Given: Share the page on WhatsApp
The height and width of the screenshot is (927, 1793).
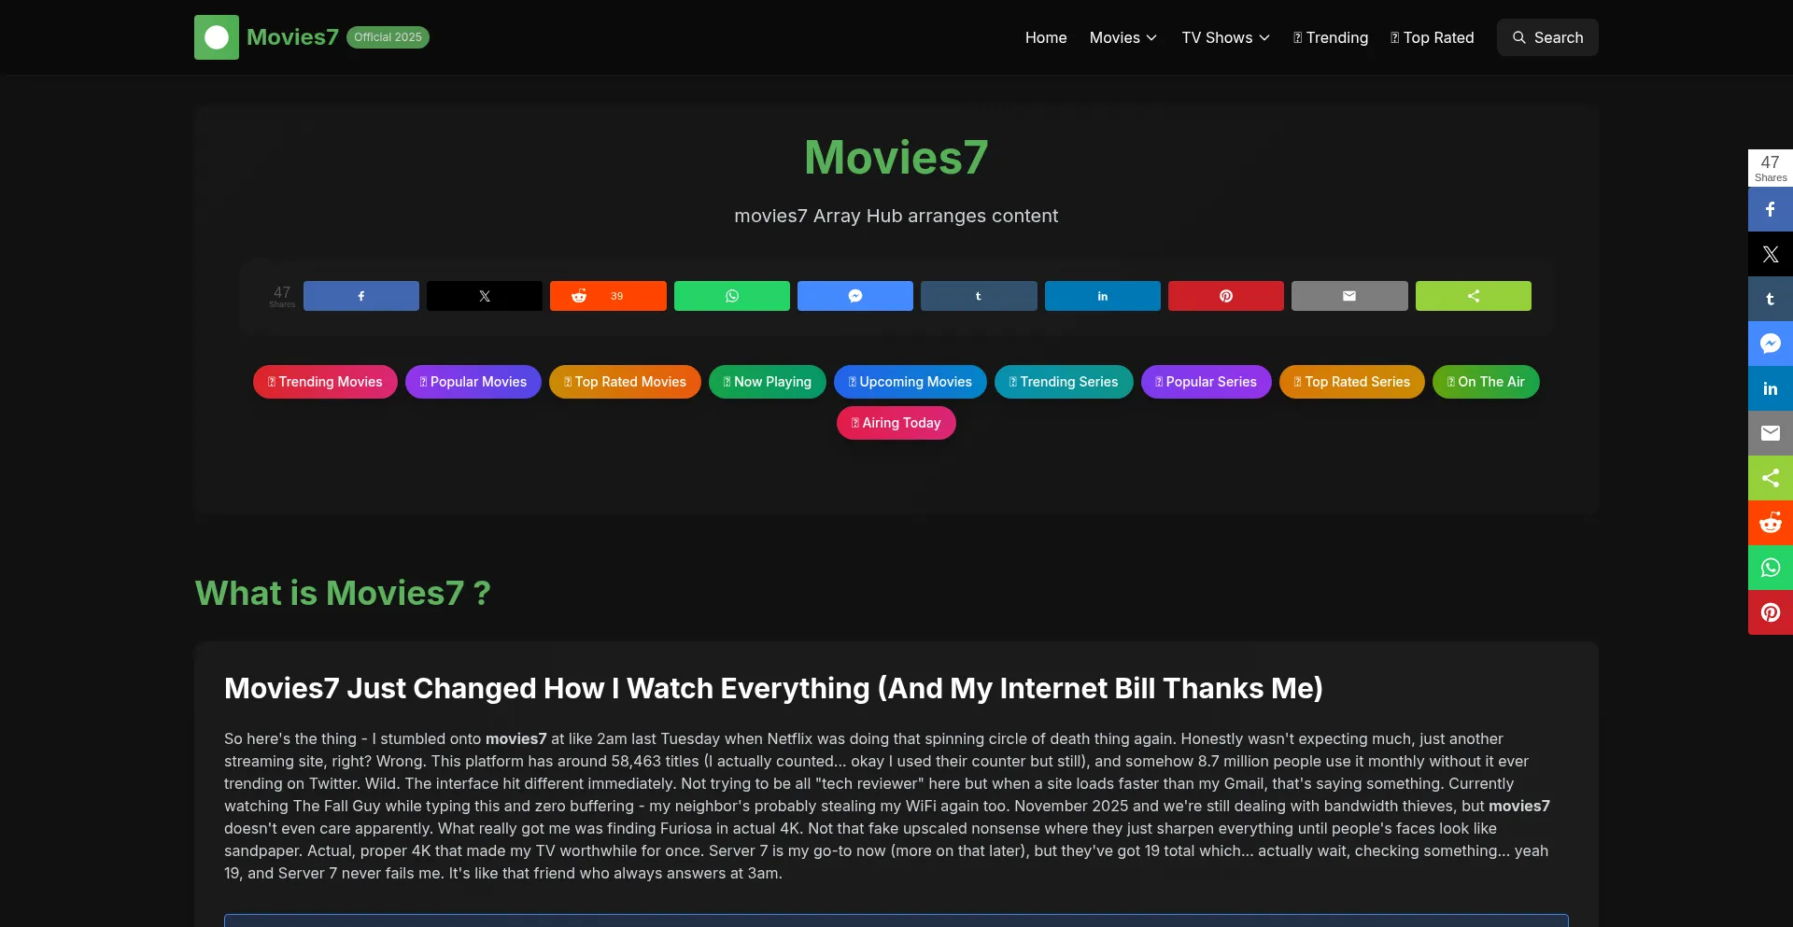Looking at the screenshot, I should [x=731, y=296].
